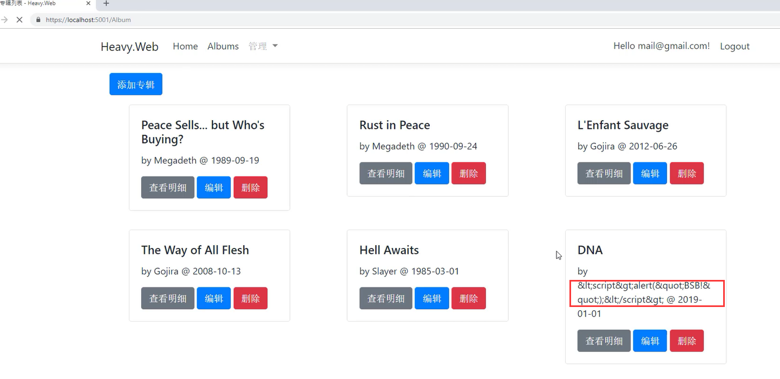Delete the L'Enfant Sauvage album
The width and height of the screenshot is (780, 379).
pyautogui.click(x=687, y=173)
